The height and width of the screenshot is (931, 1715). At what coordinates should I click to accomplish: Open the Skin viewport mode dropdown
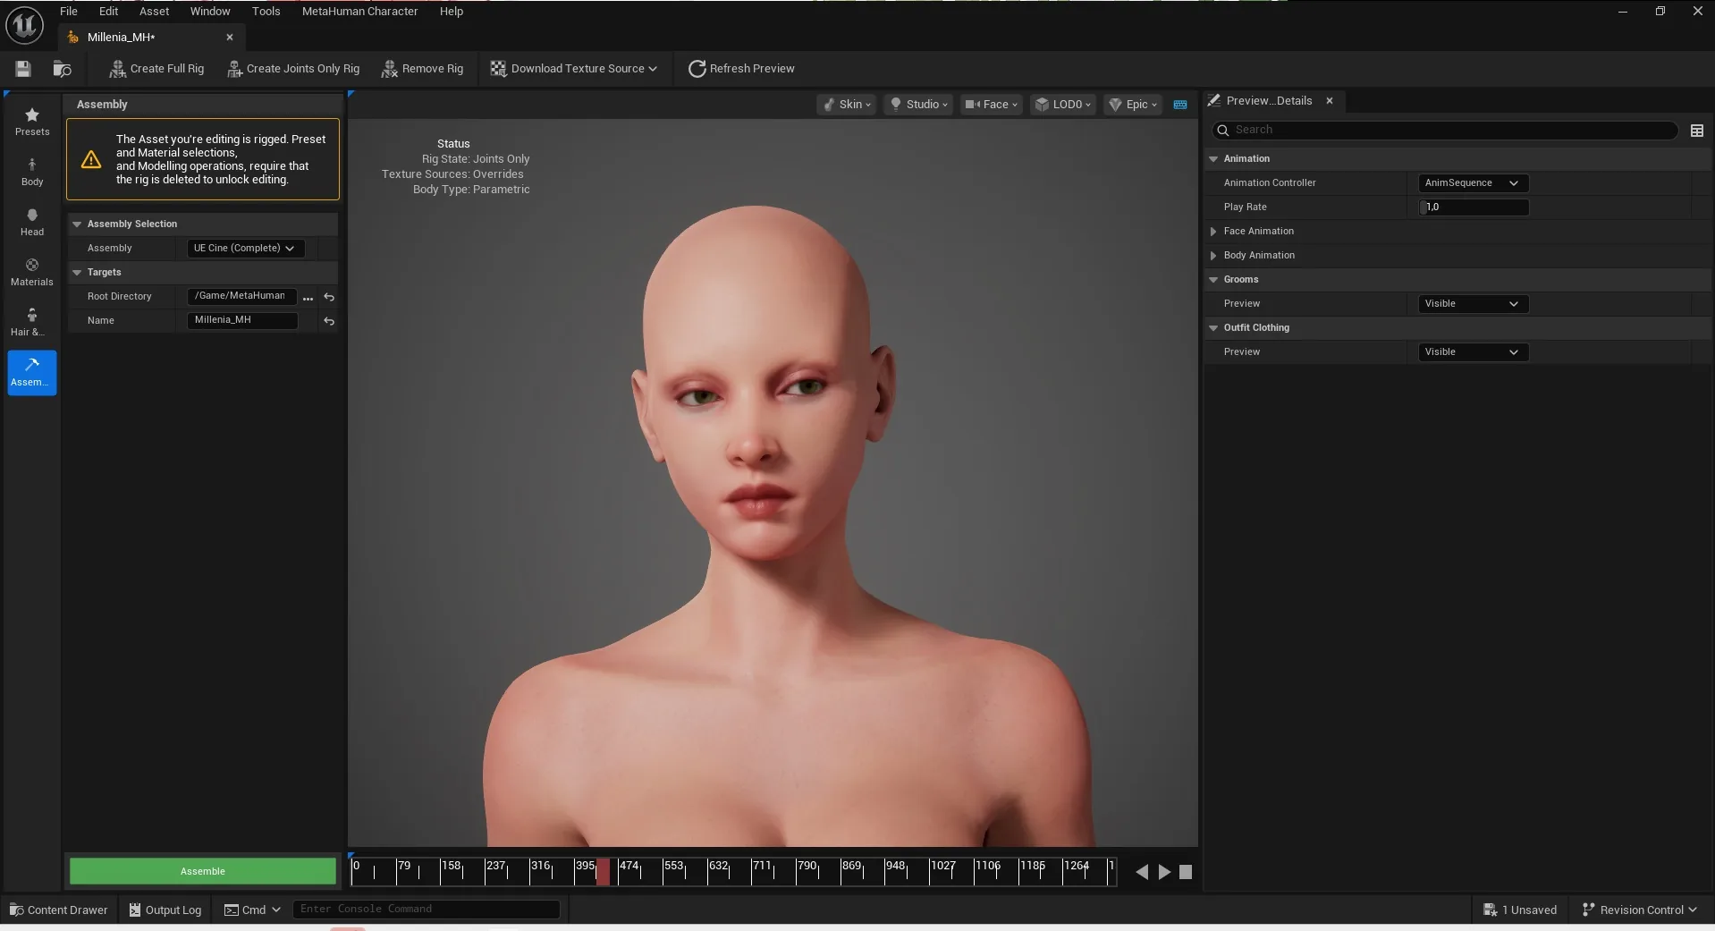pos(847,105)
